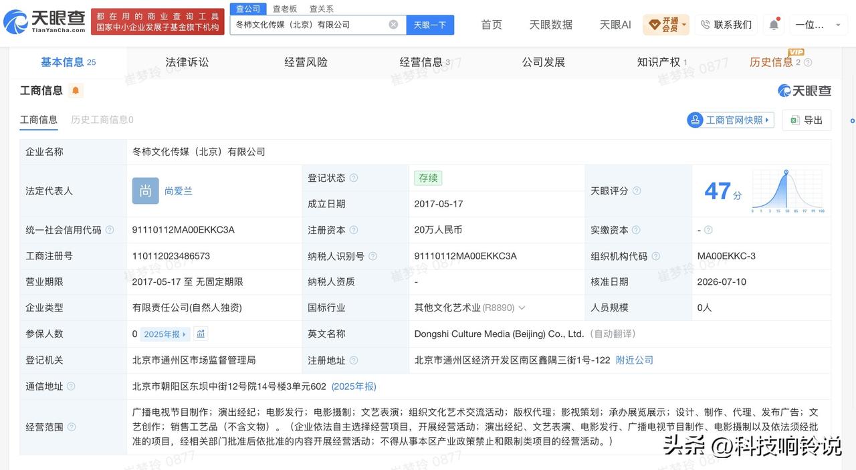Click help icon beside 纳税人识别号

coord(372,256)
